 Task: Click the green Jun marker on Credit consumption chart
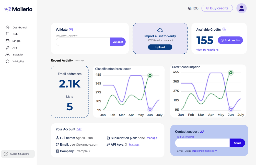(x=231, y=73)
